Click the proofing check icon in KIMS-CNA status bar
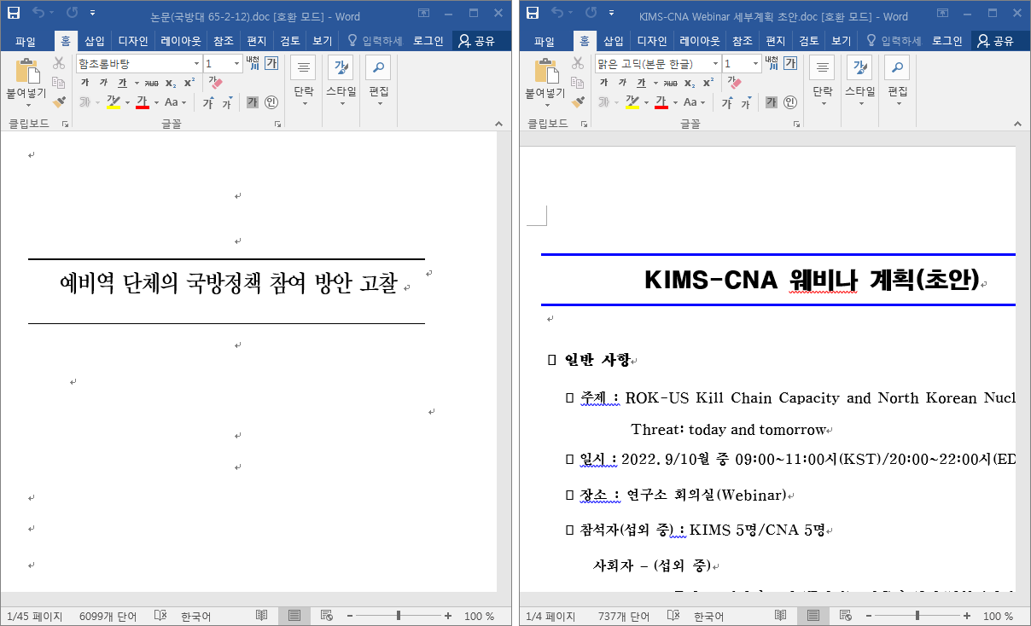 click(x=673, y=616)
